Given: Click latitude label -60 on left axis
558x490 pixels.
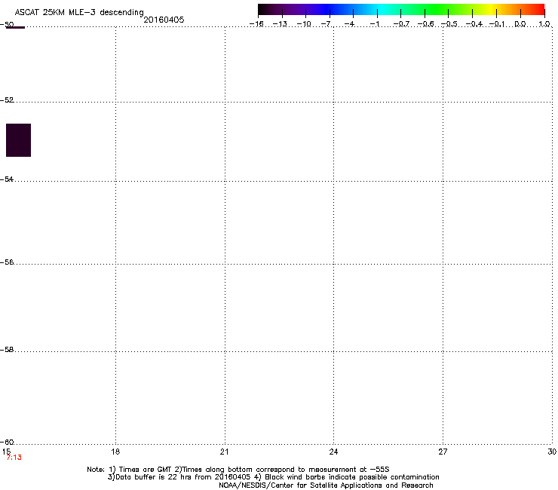Looking at the screenshot, I should pos(7,443).
